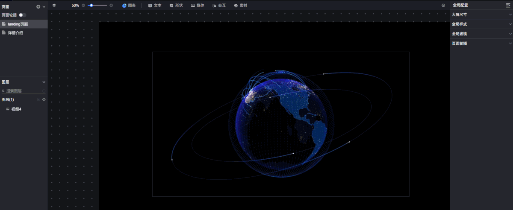Toggle the 页面轮播 switch in pages panel
Screen dimensions: 513x210
point(22,15)
